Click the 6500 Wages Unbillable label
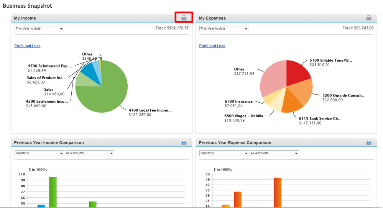 (246, 118)
